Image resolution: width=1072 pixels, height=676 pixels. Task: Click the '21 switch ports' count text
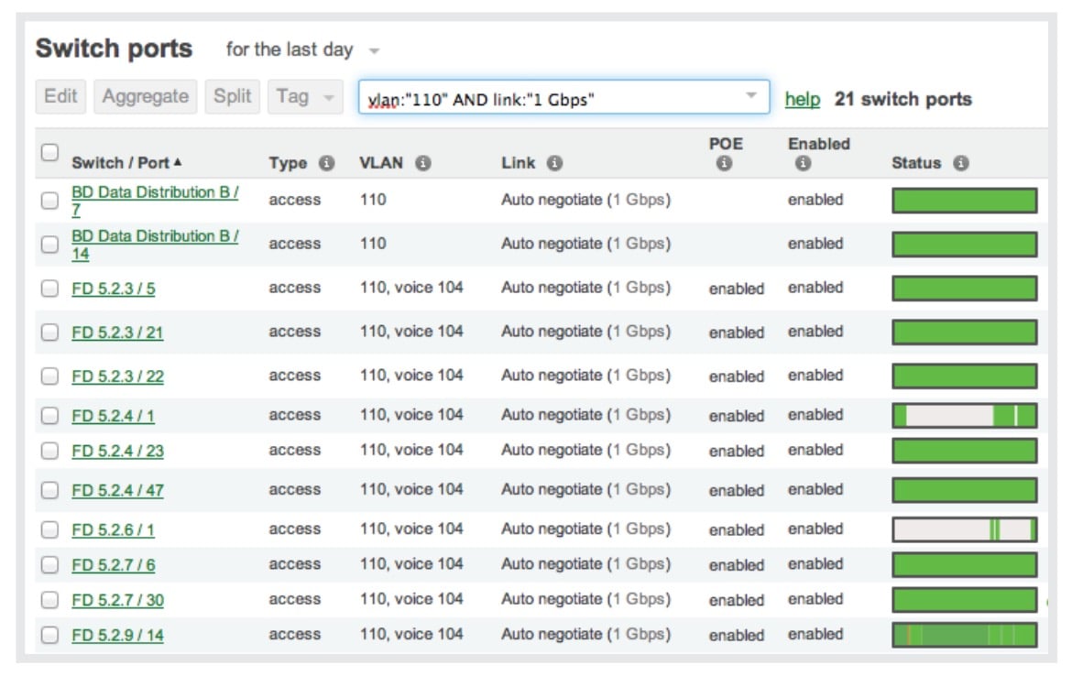[x=902, y=99]
